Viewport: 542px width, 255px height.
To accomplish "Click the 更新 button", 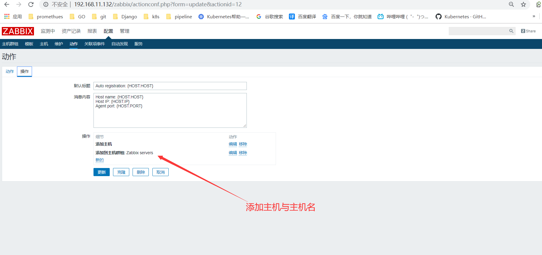I will (x=102, y=172).
